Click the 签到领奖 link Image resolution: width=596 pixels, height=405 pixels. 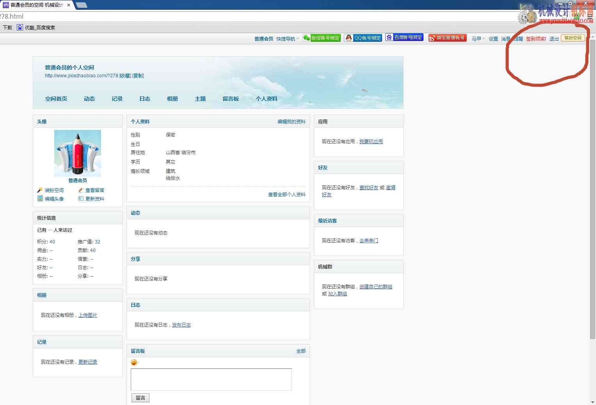[x=536, y=39]
